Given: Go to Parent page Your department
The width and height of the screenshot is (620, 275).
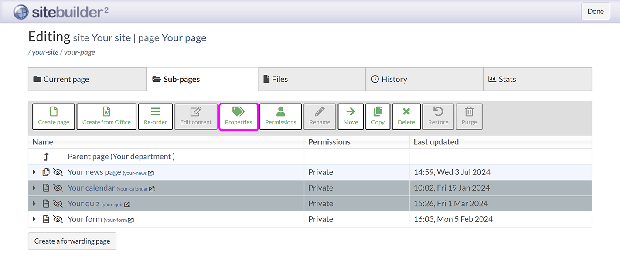Looking at the screenshot, I should coord(121,157).
